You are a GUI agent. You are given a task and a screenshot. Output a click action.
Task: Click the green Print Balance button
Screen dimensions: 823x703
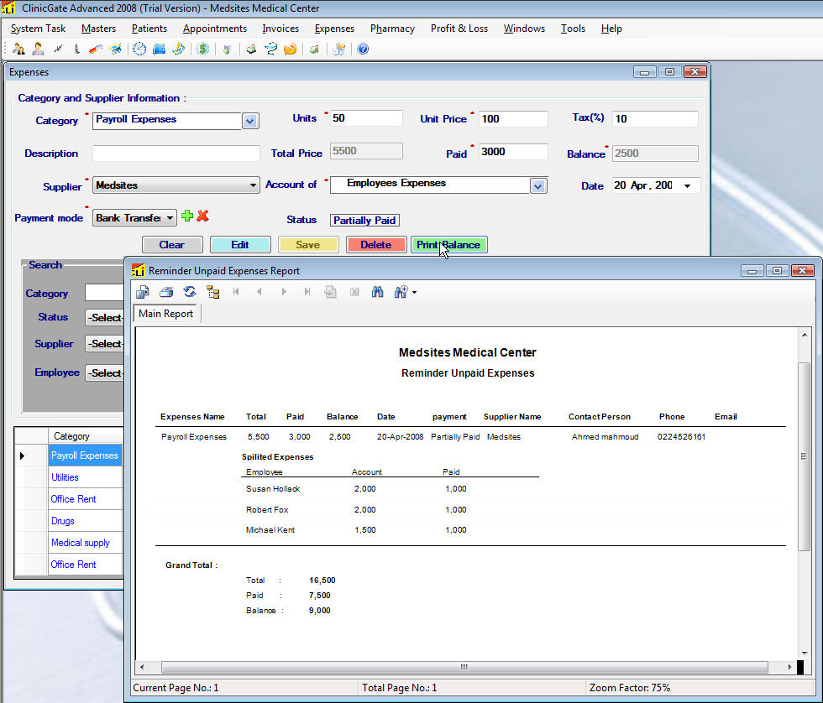(448, 245)
